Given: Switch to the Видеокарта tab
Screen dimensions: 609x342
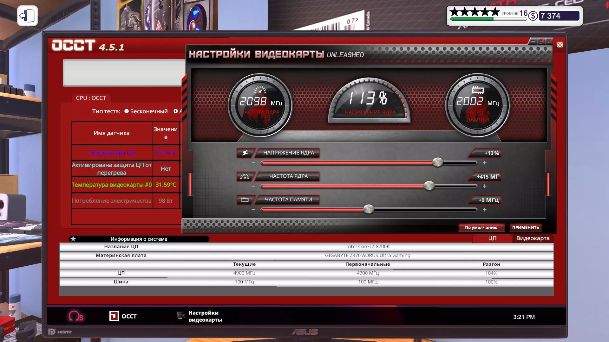Looking at the screenshot, I should [x=533, y=238].
